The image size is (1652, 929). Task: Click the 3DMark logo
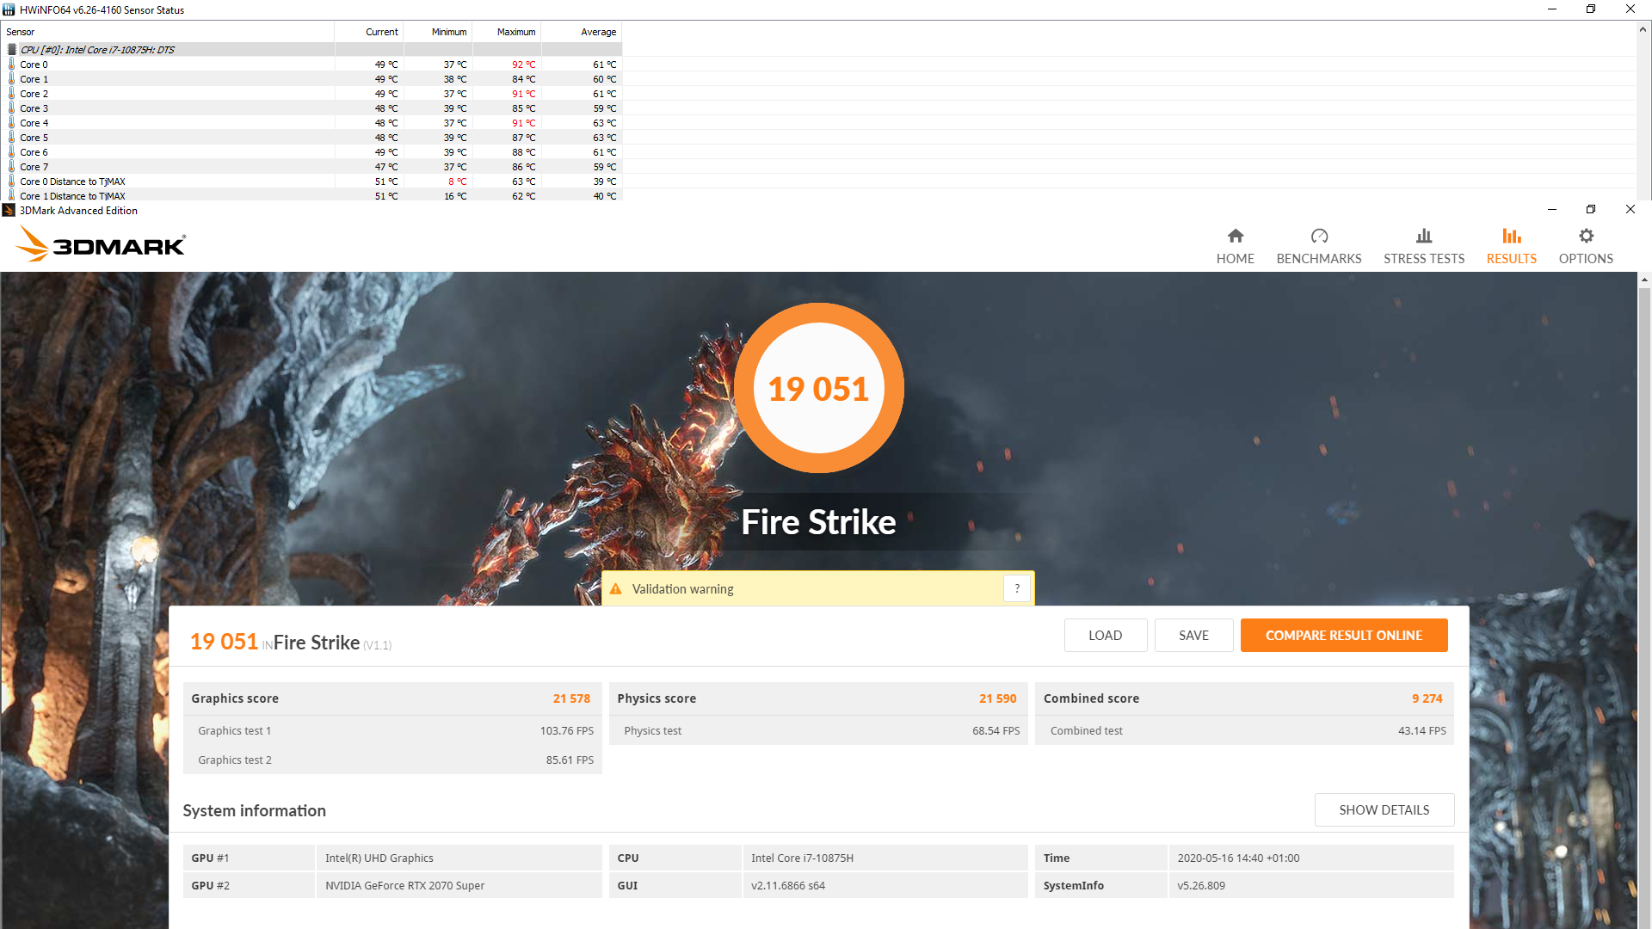101,244
